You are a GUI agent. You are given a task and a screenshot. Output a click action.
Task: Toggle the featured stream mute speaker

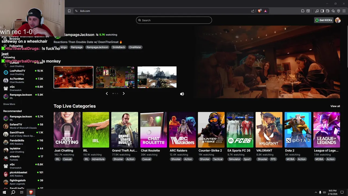(182, 94)
